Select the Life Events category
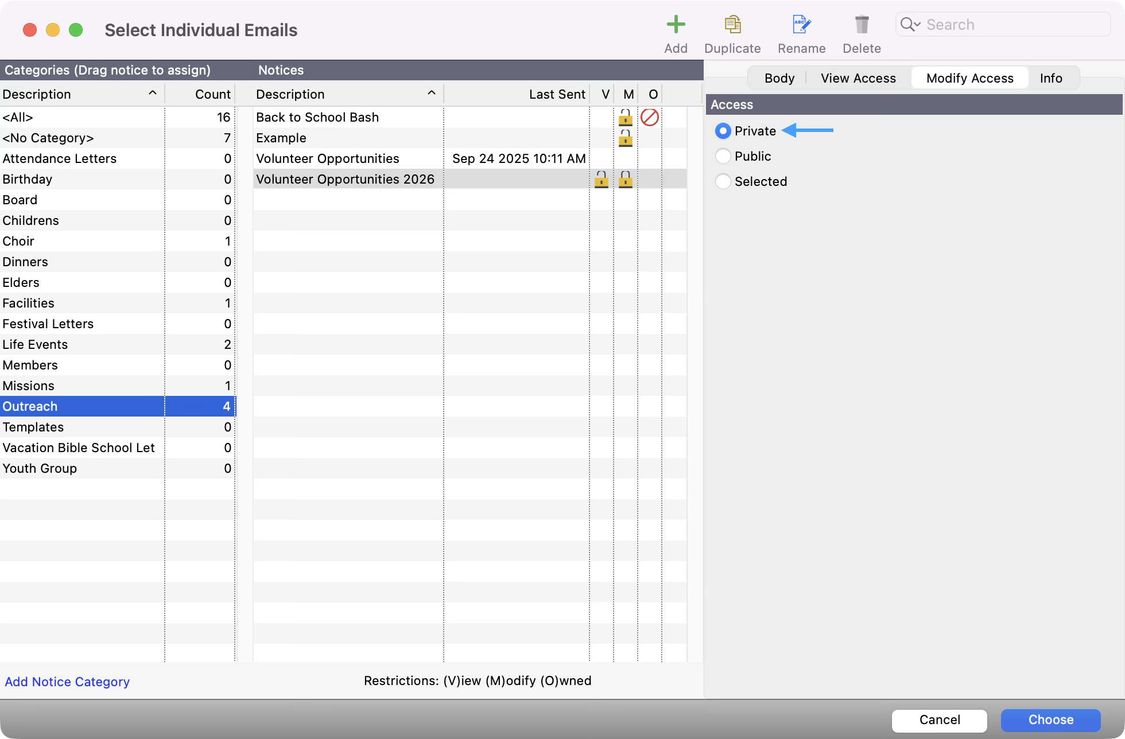Screen dimensions: 1125x739 coord(117,345)
